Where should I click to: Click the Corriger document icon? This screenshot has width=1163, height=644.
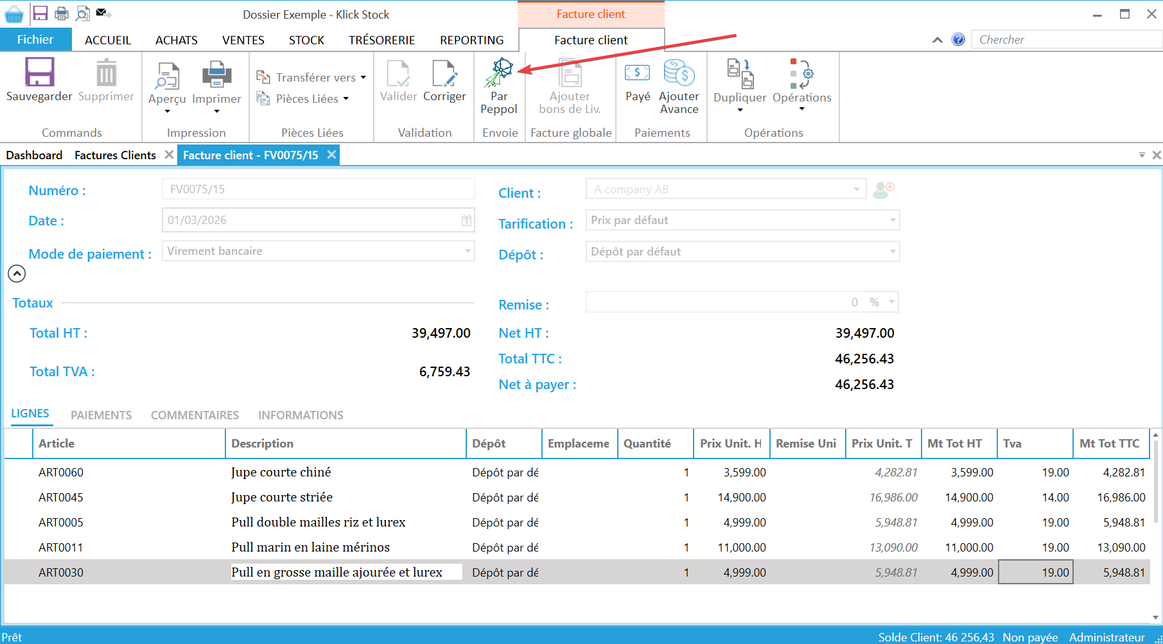click(x=444, y=73)
